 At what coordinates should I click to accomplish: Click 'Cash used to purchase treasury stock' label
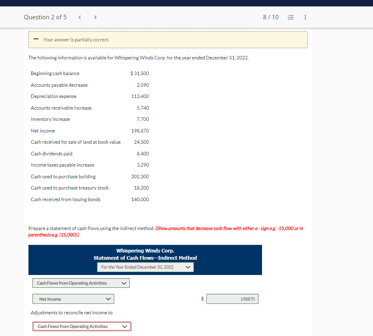tap(70, 188)
